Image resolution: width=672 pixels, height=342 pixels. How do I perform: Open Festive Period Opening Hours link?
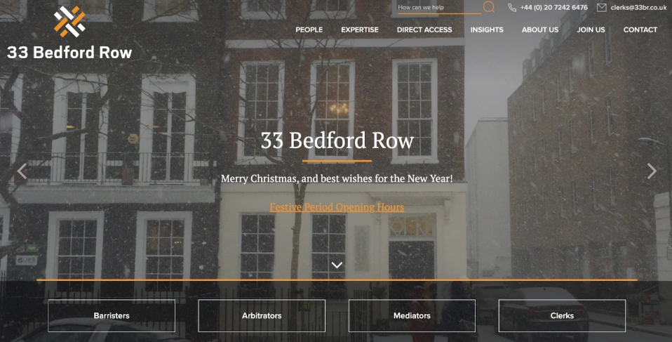(337, 207)
